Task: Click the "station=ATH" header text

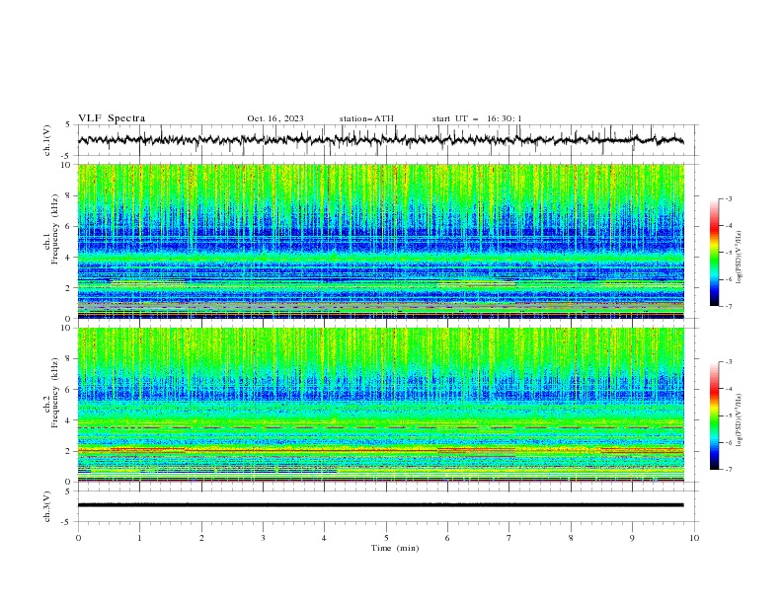Action: (x=366, y=118)
